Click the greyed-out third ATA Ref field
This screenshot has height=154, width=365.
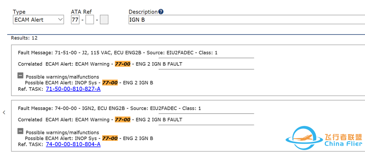[x=104, y=20]
